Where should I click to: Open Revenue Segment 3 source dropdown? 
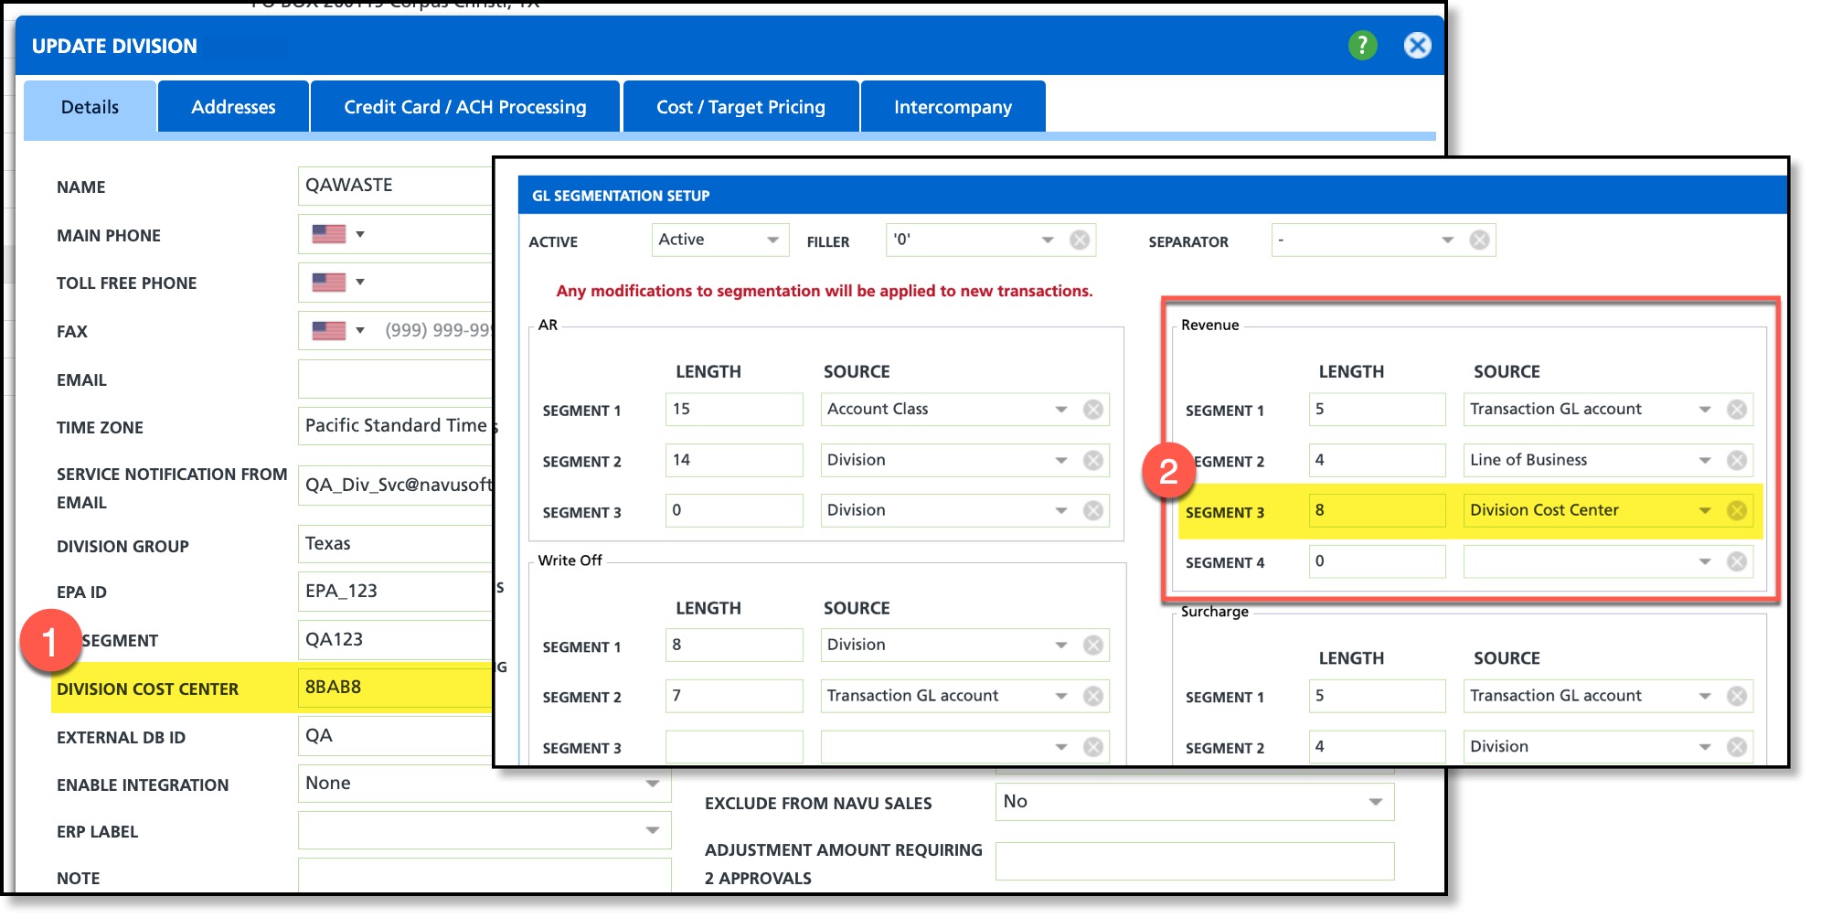[x=1704, y=510]
